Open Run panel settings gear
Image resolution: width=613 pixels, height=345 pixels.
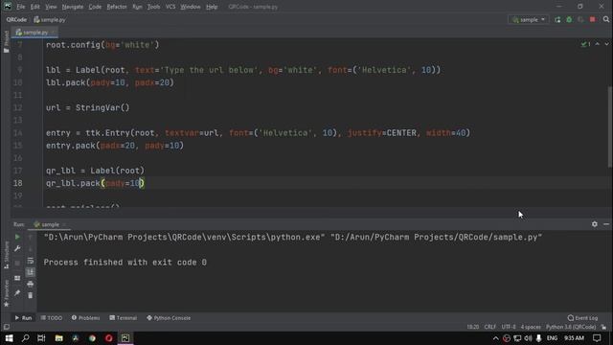594,224
